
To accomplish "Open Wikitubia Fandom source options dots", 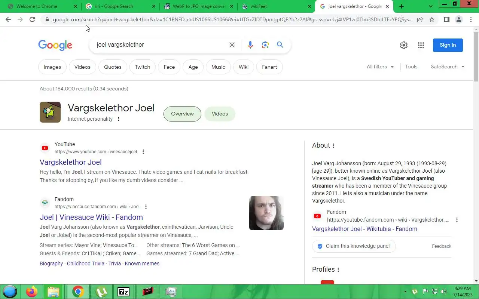I will pyautogui.click(x=457, y=220).
